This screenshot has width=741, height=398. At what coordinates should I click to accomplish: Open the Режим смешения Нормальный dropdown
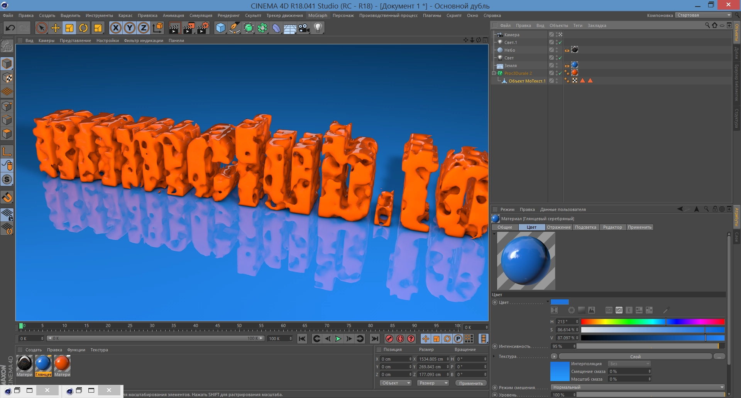point(638,387)
